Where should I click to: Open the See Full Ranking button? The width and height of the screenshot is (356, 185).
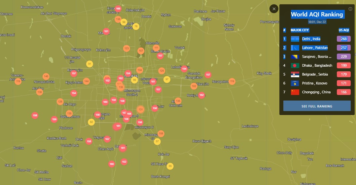tap(317, 106)
